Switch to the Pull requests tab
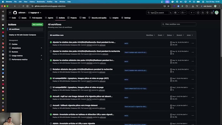 point(36,18)
